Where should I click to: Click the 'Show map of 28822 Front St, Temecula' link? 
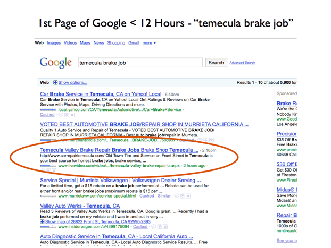point(98,221)
